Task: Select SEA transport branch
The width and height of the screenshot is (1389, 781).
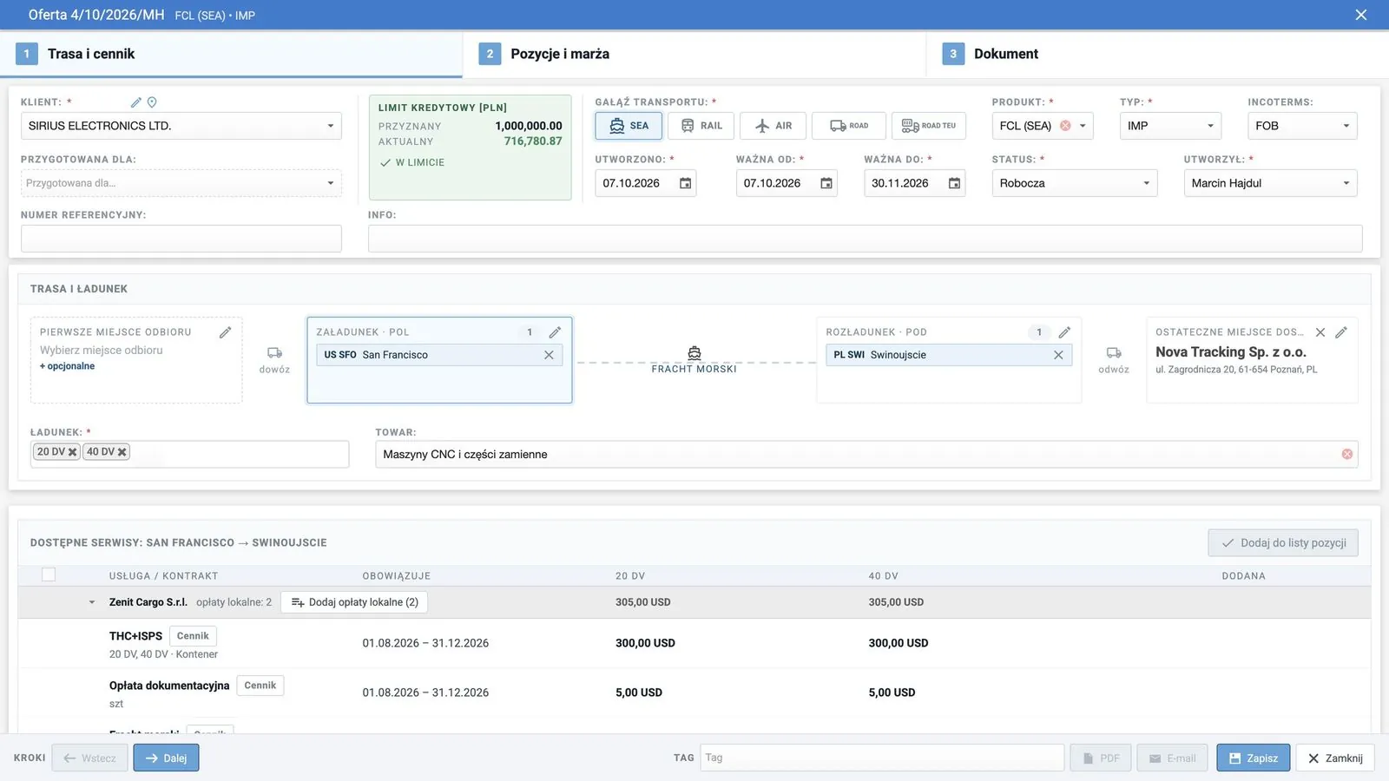Action: (x=629, y=126)
